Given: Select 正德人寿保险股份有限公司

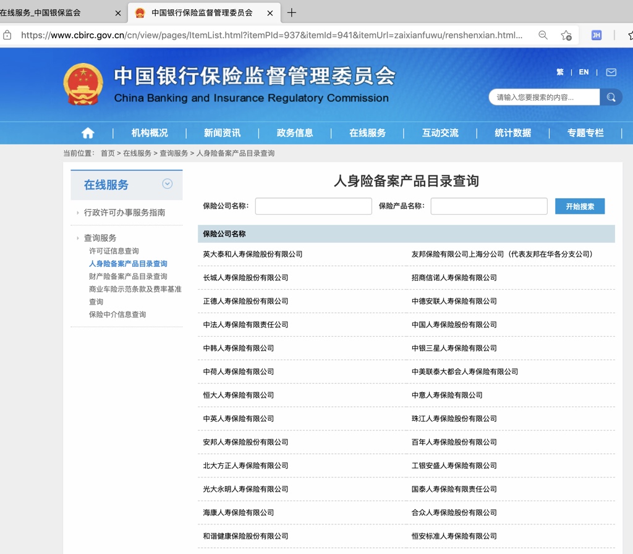Looking at the screenshot, I should coord(245,301).
